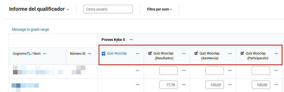Image resolution: width=284 pixels, height=92 pixels.
Task: Click the Wooclap icon beside Quiz Wooclap
Action: point(103,53)
